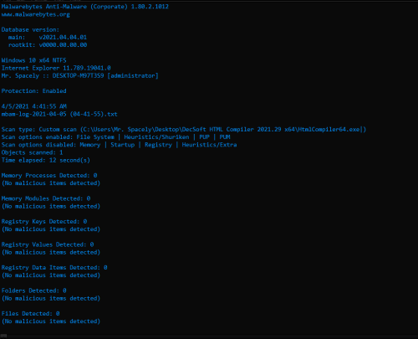The height and width of the screenshot is (339, 418).
Task: Place cursor on rootkit database version line
Action: (x=48, y=45)
